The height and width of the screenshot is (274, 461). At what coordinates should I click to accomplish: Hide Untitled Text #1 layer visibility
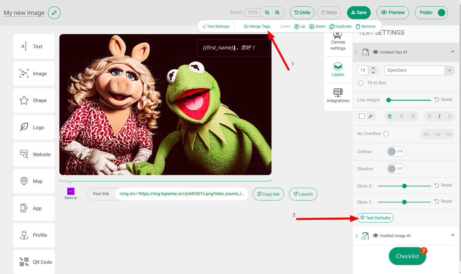pos(376,52)
